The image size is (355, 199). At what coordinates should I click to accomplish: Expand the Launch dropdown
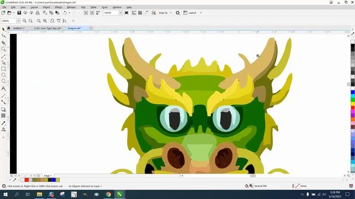(201, 13)
